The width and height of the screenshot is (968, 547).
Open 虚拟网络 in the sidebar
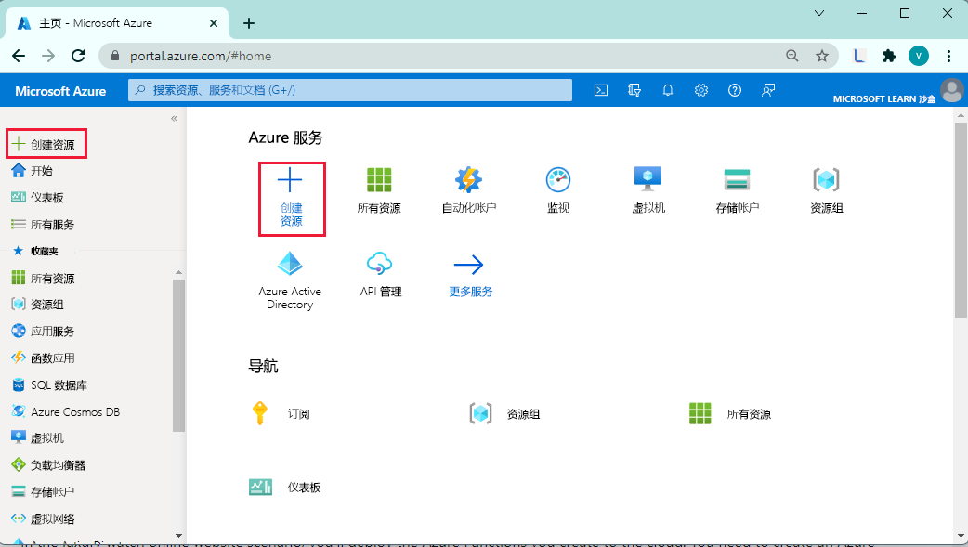(44, 518)
